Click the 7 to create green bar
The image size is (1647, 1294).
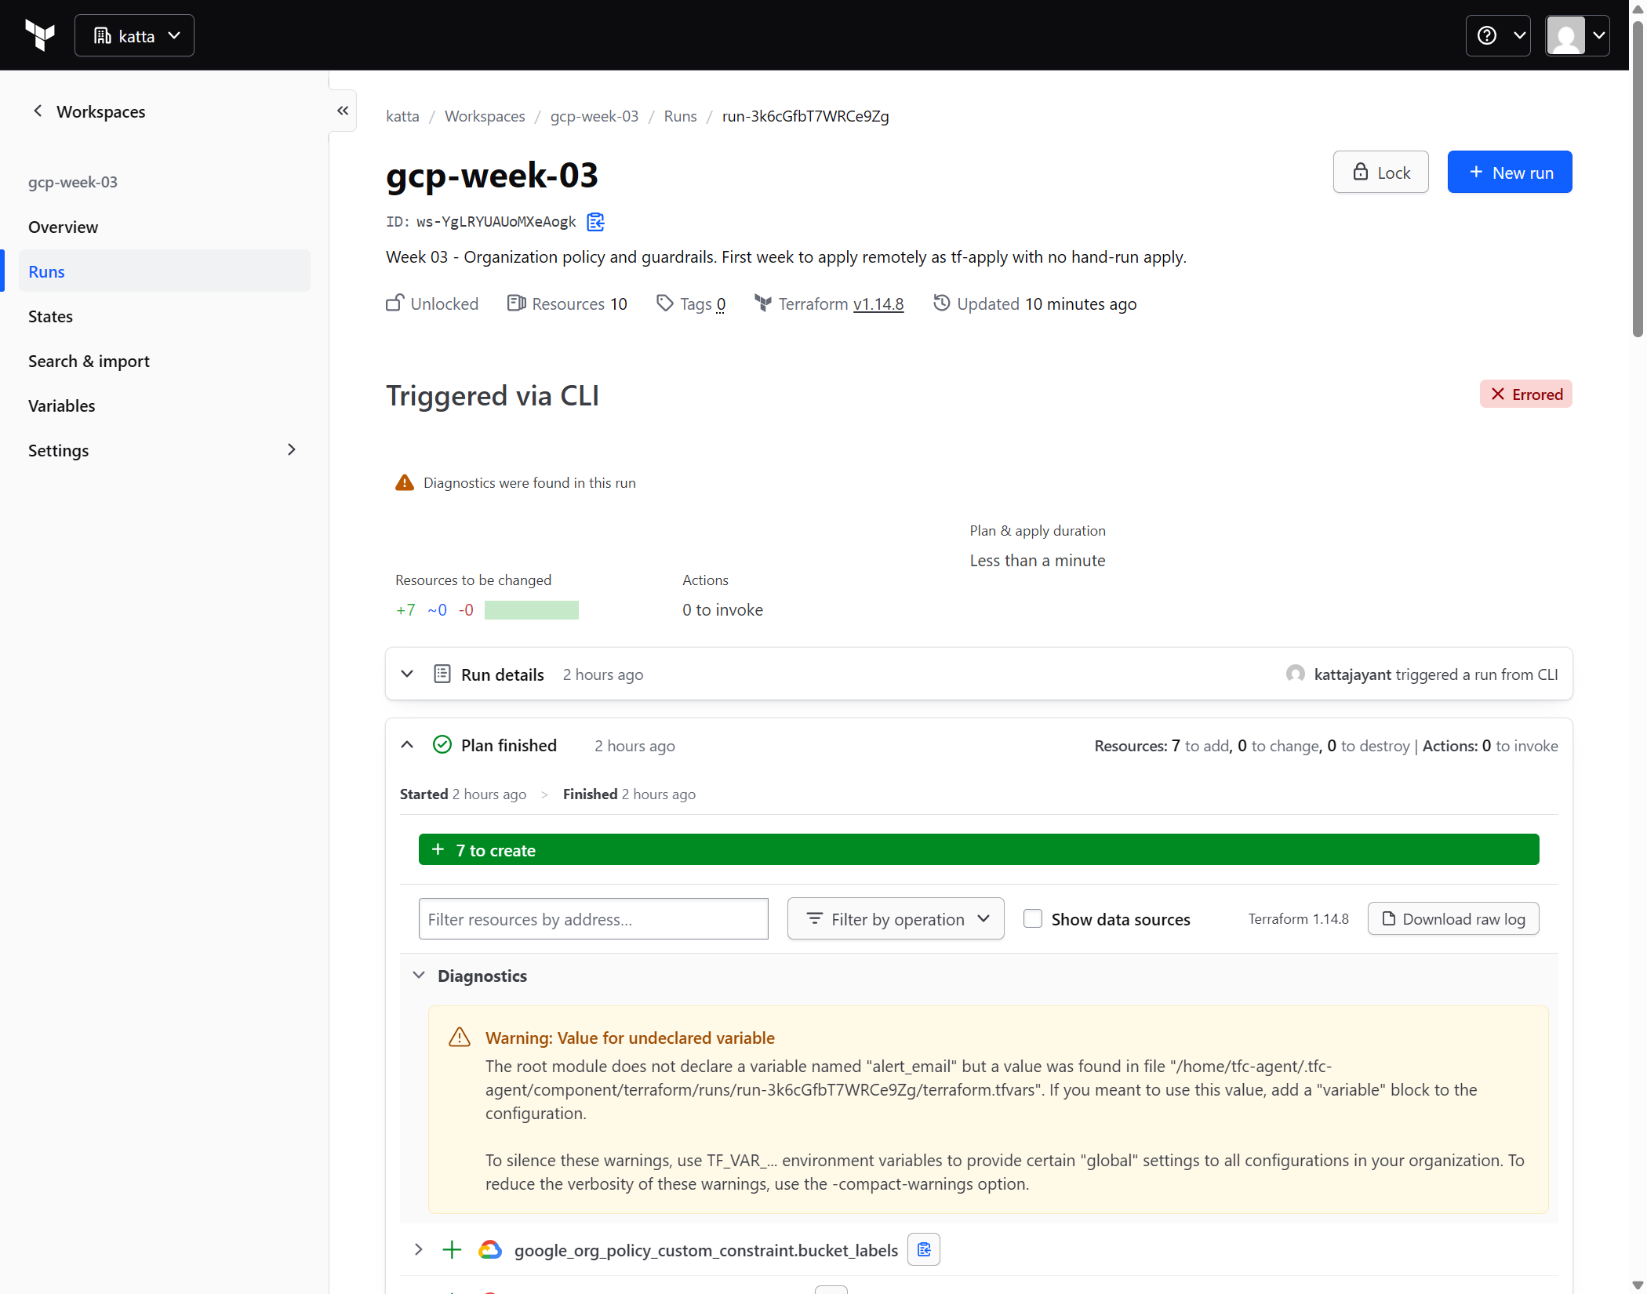(x=979, y=849)
